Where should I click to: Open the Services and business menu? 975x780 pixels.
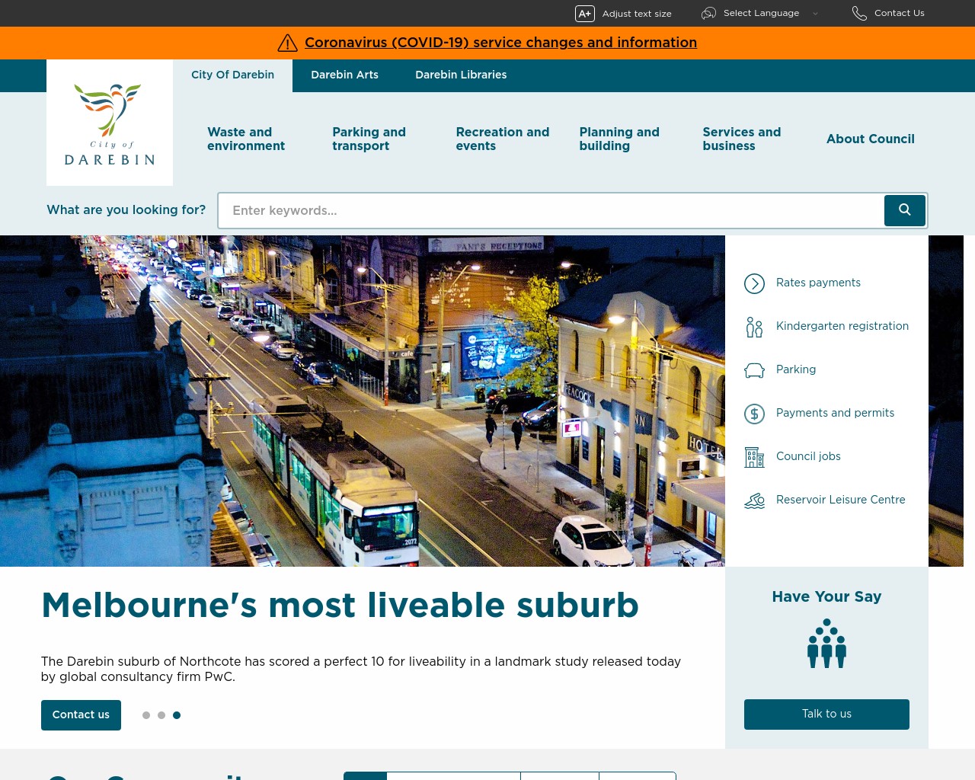741,139
